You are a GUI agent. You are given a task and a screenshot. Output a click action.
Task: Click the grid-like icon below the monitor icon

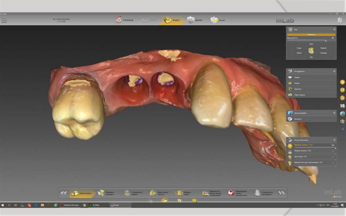point(342,121)
